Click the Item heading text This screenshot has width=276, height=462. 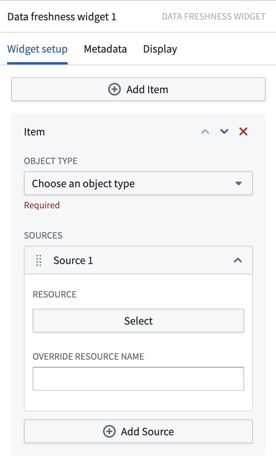click(x=35, y=132)
